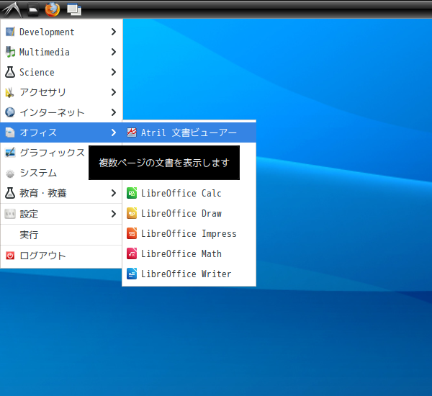Click the LXDE start menu logo

tap(12, 9)
